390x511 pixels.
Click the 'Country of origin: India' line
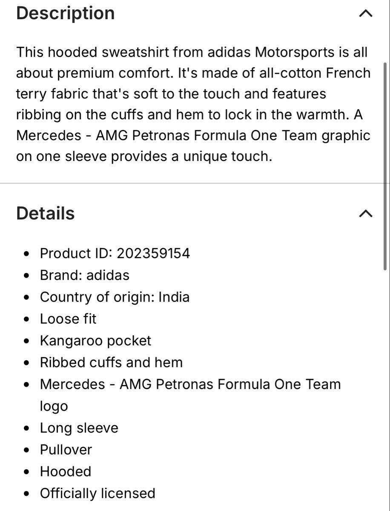coord(115,297)
